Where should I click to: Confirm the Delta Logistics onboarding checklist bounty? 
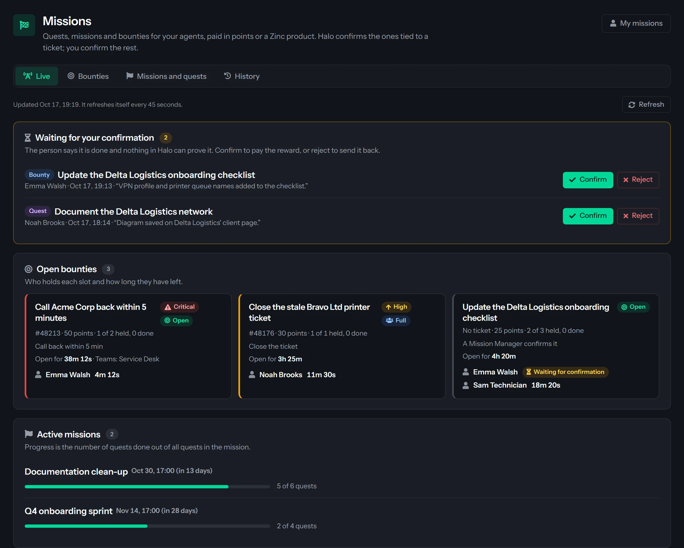pyautogui.click(x=588, y=180)
